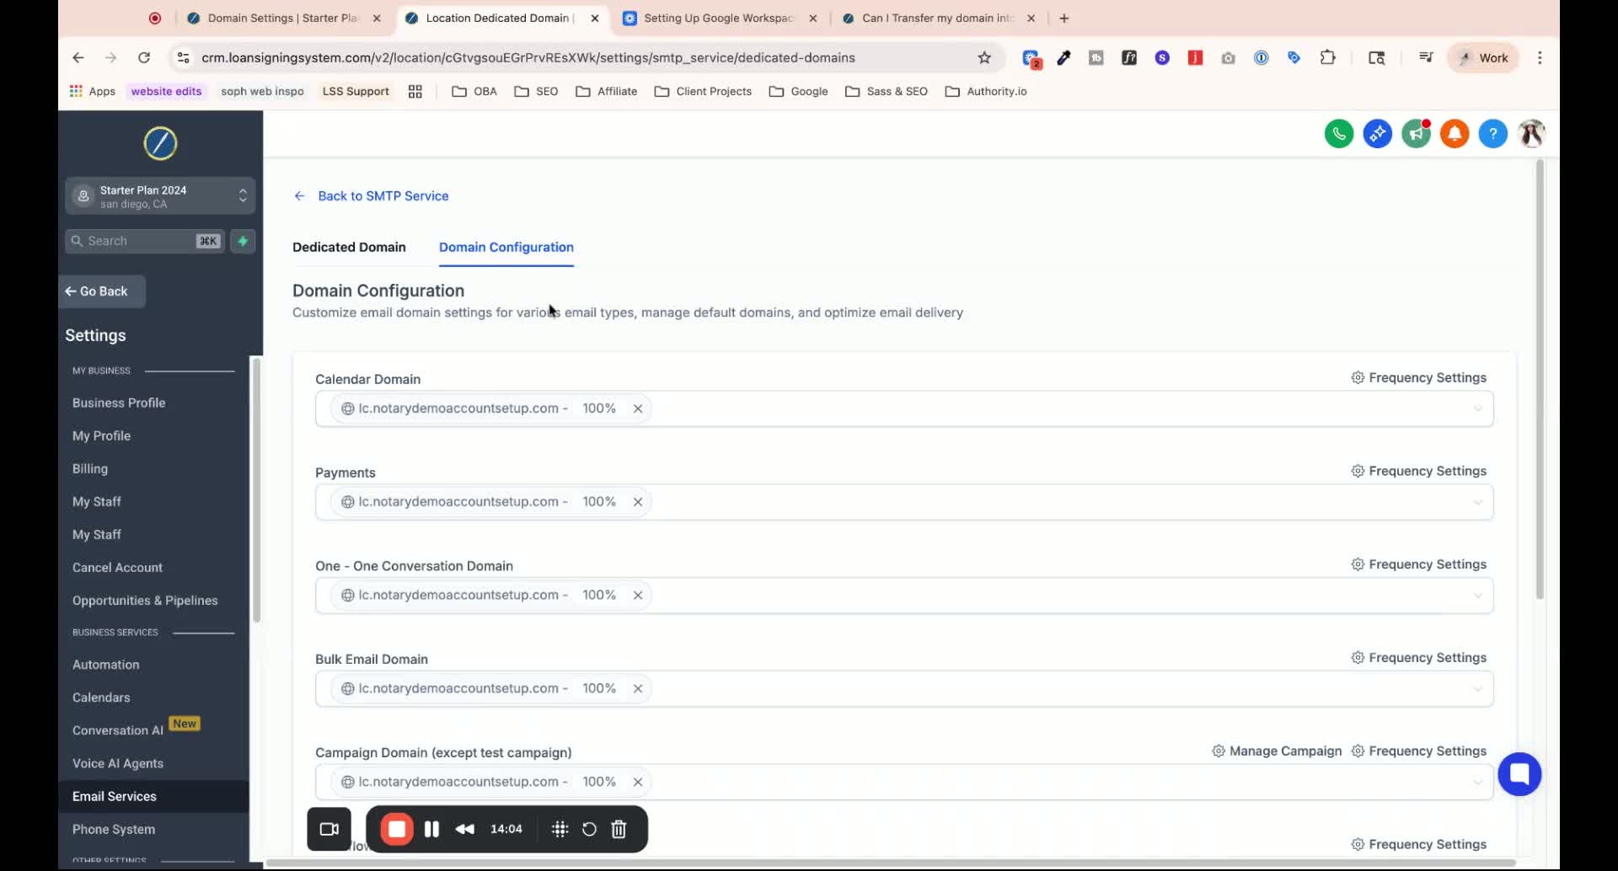1618x871 pixels.
Task: Open Conversation AI settings
Action: point(118,730)
